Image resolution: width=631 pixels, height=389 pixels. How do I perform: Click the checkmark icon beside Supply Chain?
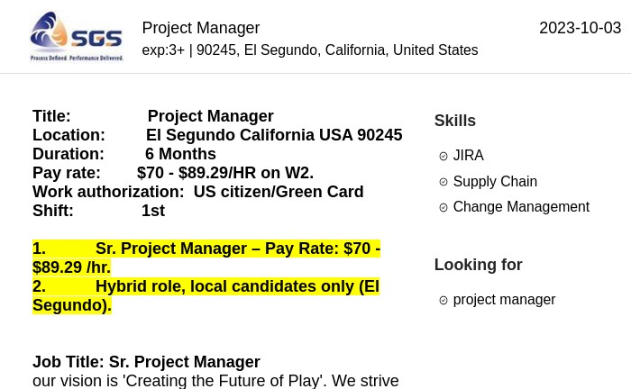[444, 182]
